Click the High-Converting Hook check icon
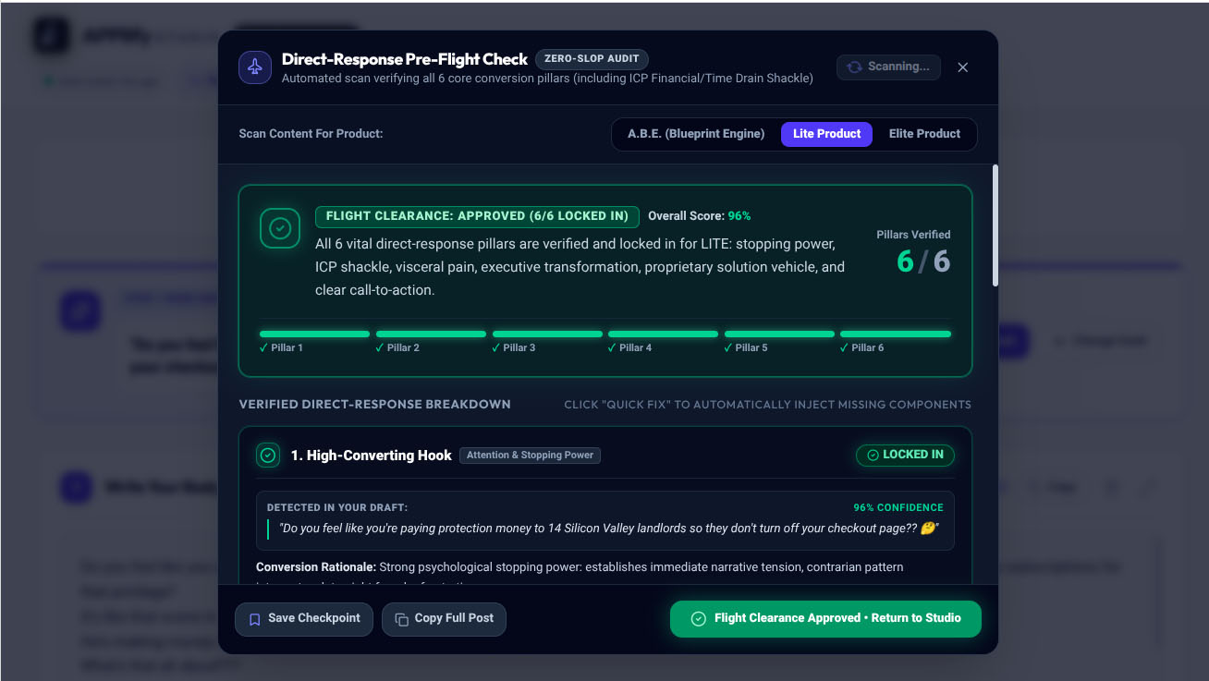 tap(268, 456)
